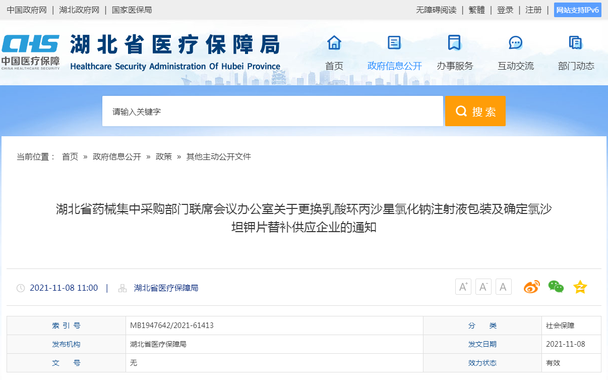Click the CHS 中国医疗保障 logo

coord(31,51)
